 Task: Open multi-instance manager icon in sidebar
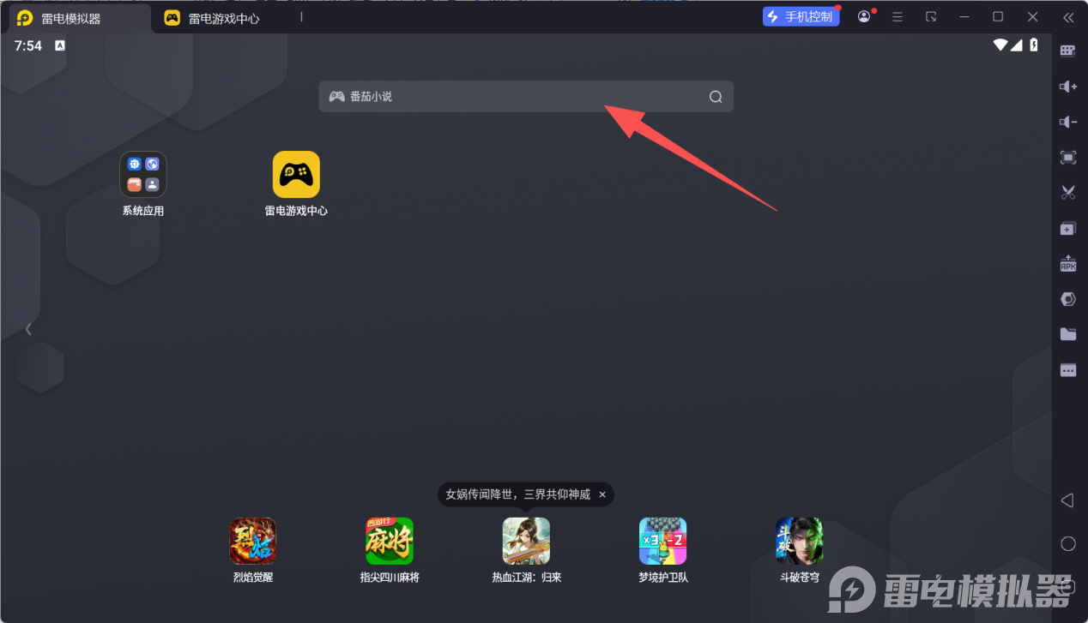(x=1068, y=229)
